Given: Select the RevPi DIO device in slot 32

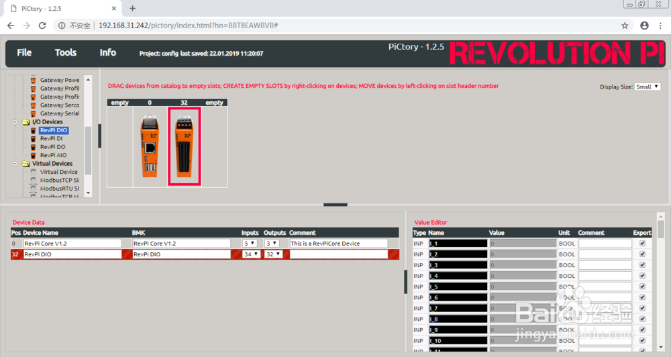Looking at the screenshot, I should click(x=184, y=146).
